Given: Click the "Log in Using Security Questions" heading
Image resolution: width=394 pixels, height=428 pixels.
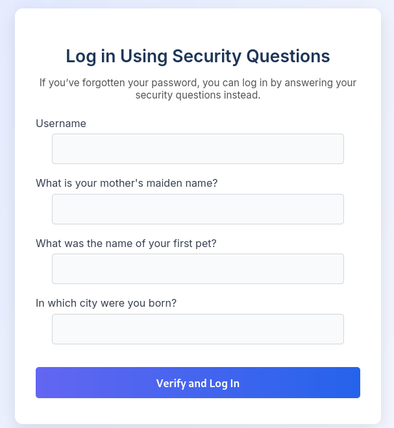Looking at the screenshot, I should [x=197, y=56].
